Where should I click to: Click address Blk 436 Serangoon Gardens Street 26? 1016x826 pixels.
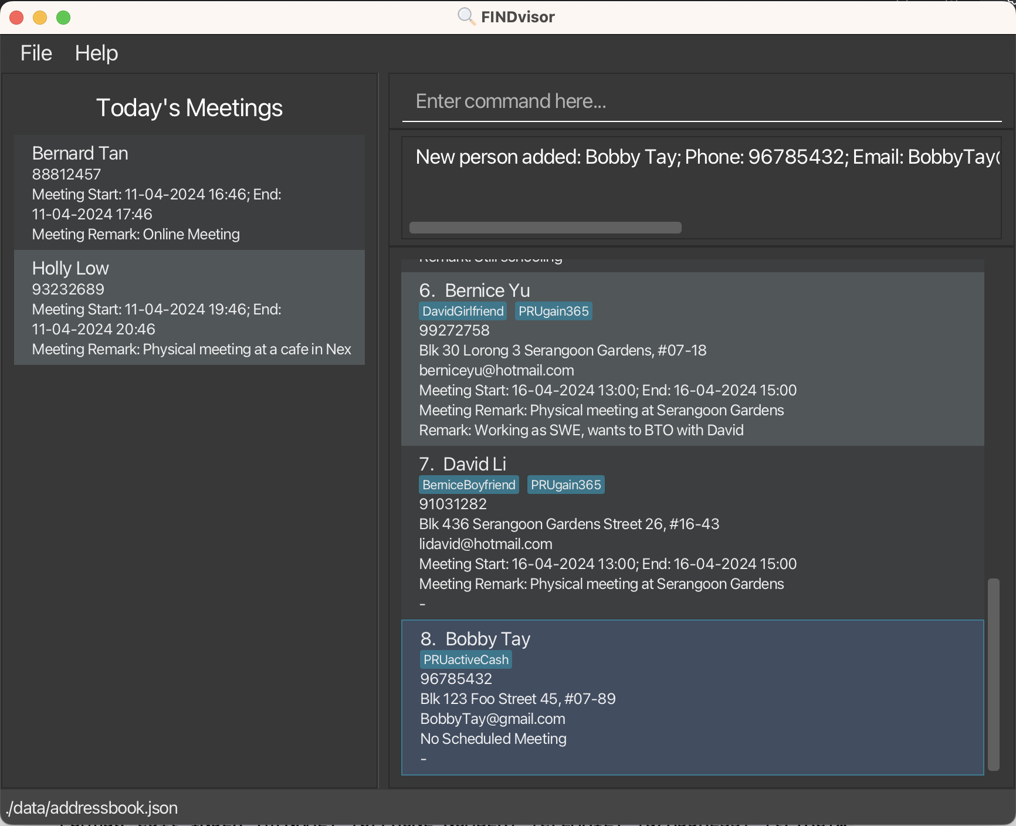pyautogui.click(x=569, y=524)
